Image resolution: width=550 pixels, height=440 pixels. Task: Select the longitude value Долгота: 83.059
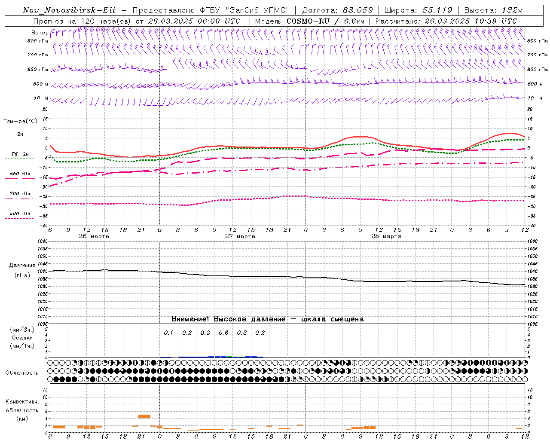coord(338,10)
